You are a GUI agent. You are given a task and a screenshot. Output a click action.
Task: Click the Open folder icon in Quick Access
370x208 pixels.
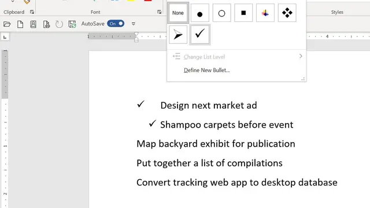coord(7,24)
